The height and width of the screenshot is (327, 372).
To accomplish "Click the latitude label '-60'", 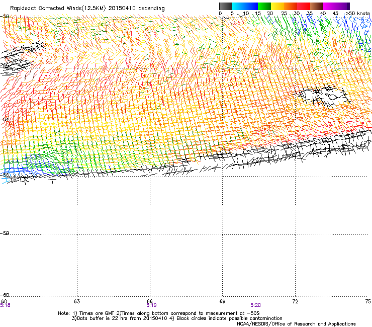I will click(5, 295).
